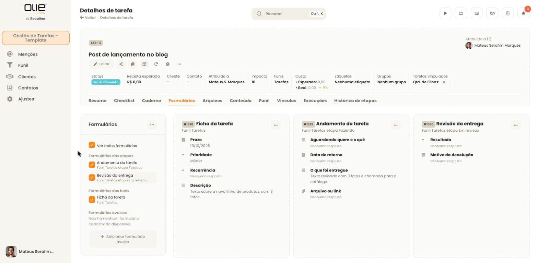Toggle Andamento da tarefa form checkbox

(92, 165)
